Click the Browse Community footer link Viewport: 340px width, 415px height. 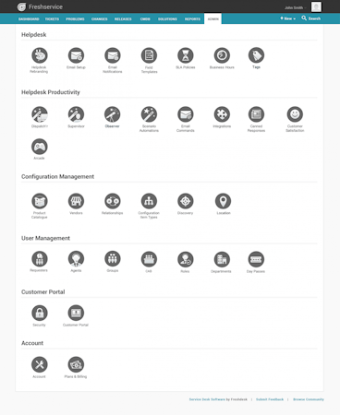point(309,399)
